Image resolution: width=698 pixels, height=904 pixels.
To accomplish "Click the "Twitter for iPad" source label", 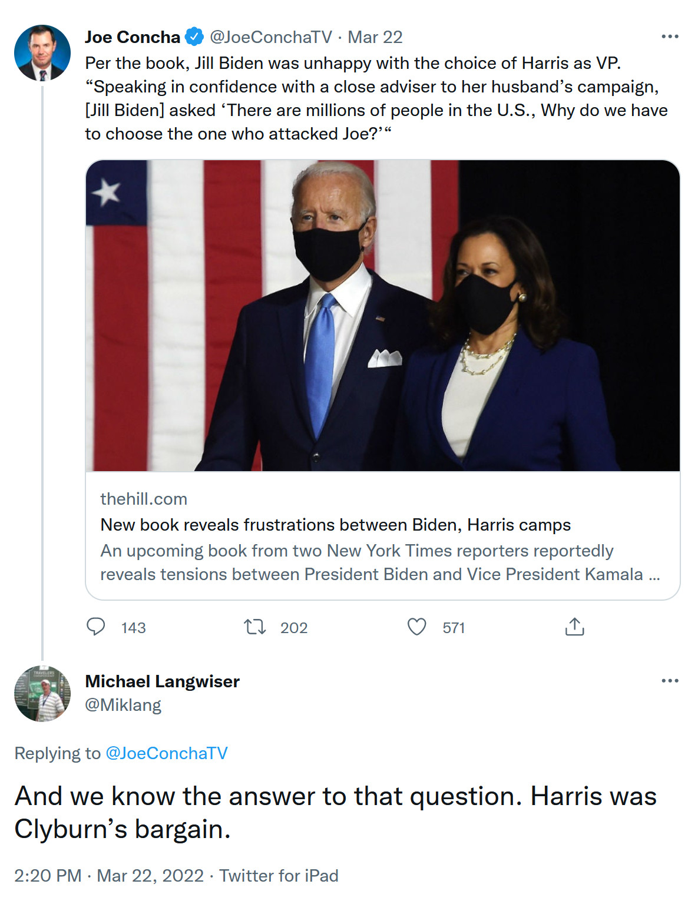I will pyautogui.click(x=279, y=876).
